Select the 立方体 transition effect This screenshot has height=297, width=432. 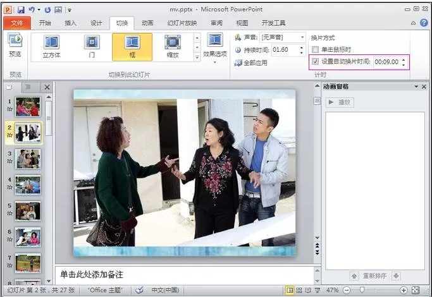(51, 47)
